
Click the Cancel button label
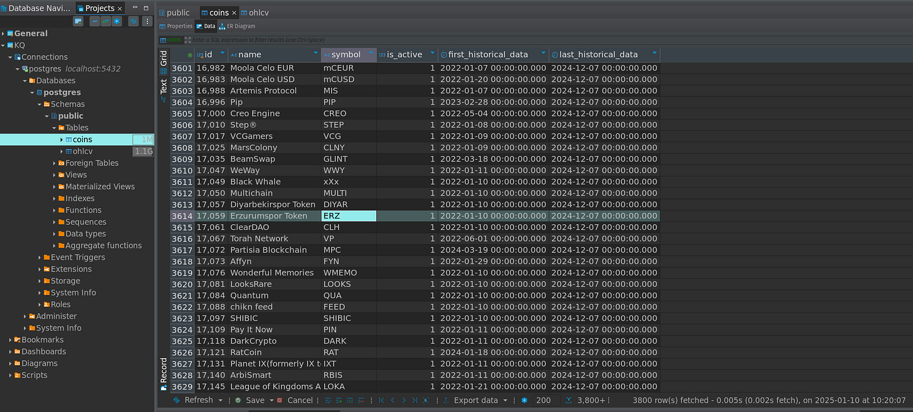coord(300,400)
